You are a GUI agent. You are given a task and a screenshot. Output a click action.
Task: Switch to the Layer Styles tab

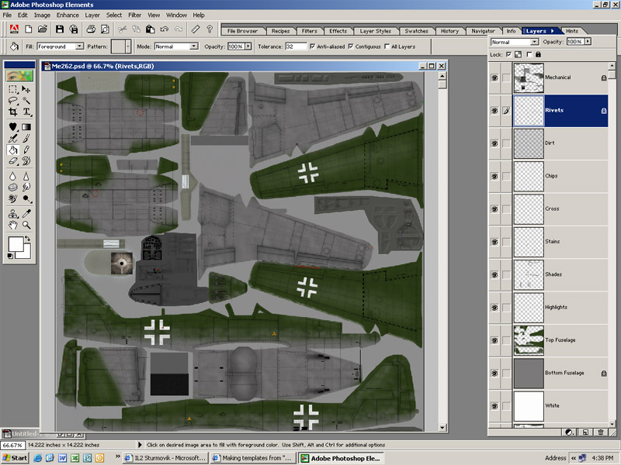pyautogui.click(x=375, y=31)
